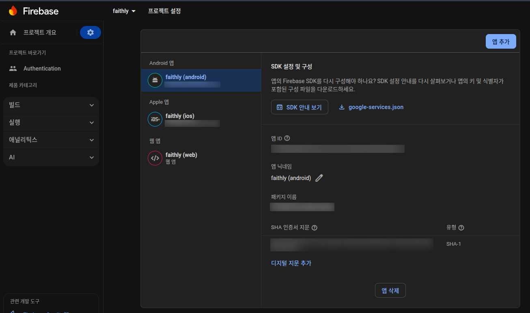530x313 pixels.
Task: Expand the 실행 category
Action: click(51, 122)
